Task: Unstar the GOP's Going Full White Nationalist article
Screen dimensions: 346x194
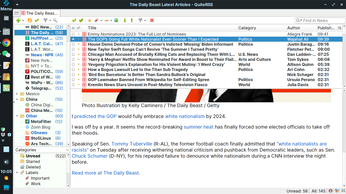Action: (x=73, y=39)
